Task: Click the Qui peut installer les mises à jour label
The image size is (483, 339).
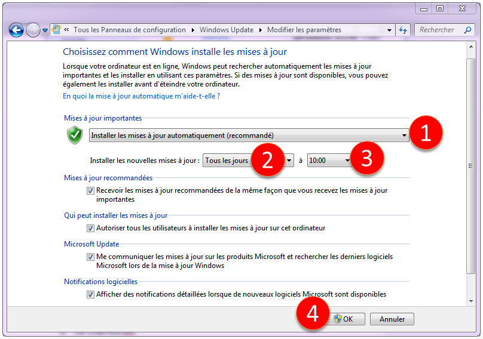Action: (x=116, y=215)
